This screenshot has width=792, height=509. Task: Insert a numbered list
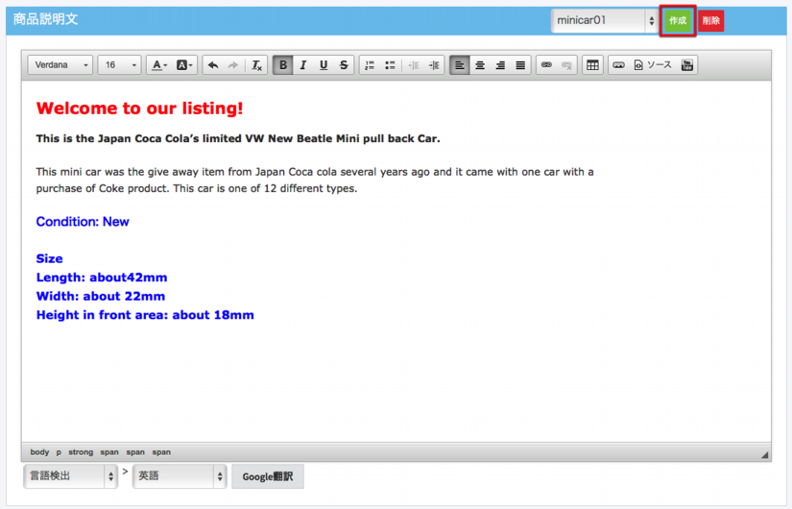pos(370,65)
